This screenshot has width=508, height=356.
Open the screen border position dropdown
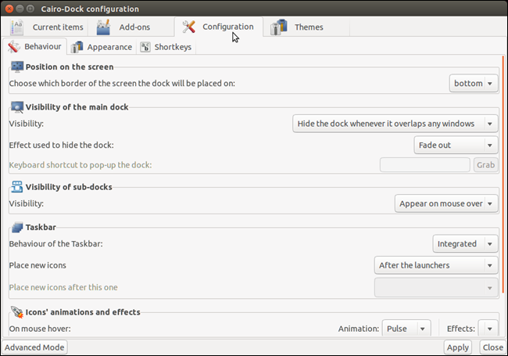click(474, 83)
